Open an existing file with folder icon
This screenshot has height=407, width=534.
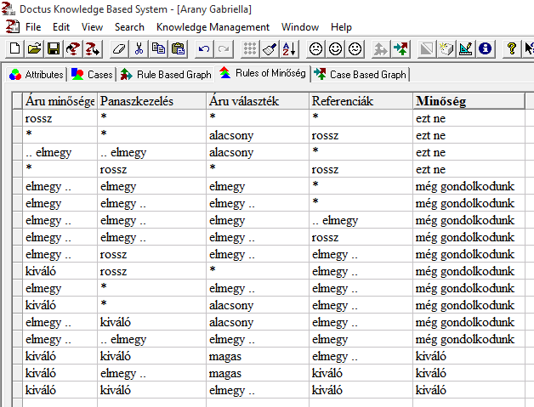pyautogui.click(x=34, y=48)
